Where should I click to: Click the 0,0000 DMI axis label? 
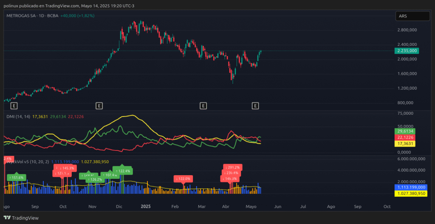pyautogui.click(x=405, y=153)
